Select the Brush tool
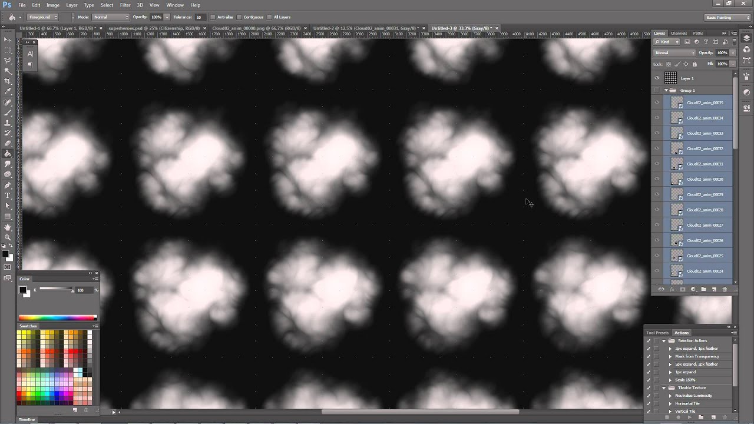 [x=8, y=112]
